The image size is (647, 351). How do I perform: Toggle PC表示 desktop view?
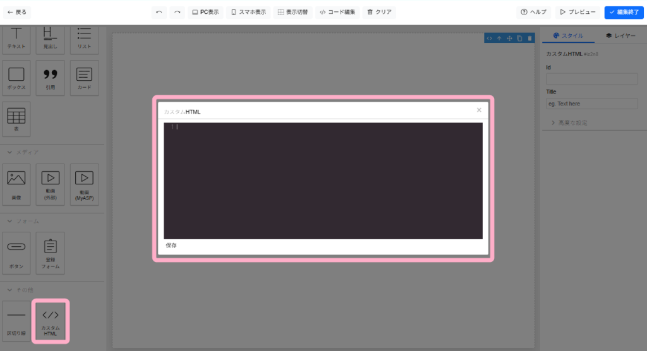pyautogui.click(x=205, y=12)
